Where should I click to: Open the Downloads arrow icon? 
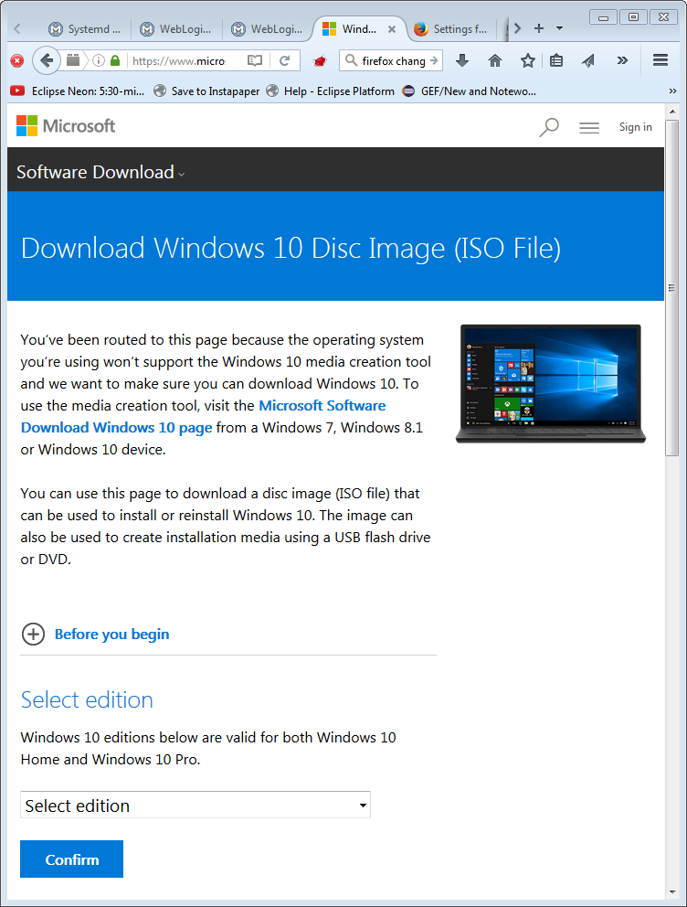pos(461,60)
